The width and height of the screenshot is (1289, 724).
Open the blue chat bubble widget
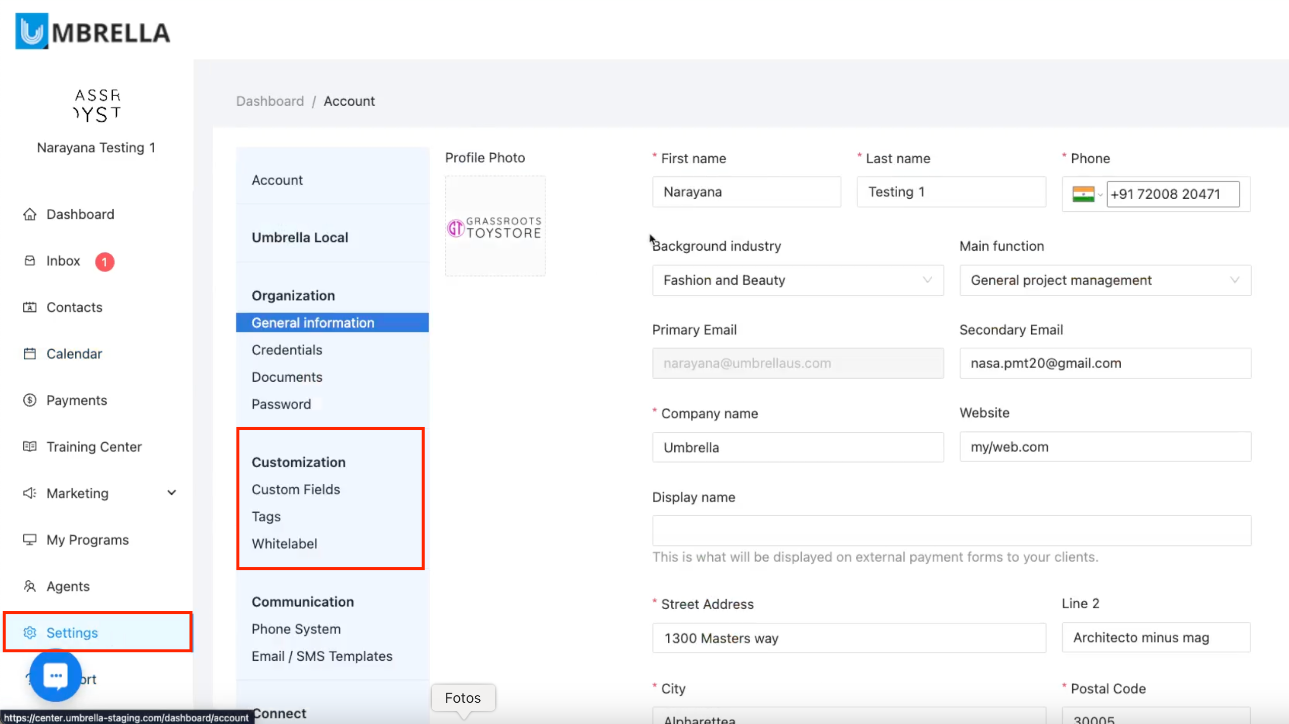click(56, 676)
